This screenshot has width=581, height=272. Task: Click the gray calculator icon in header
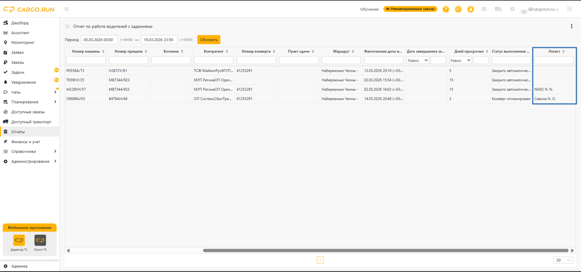coord(484,9)
